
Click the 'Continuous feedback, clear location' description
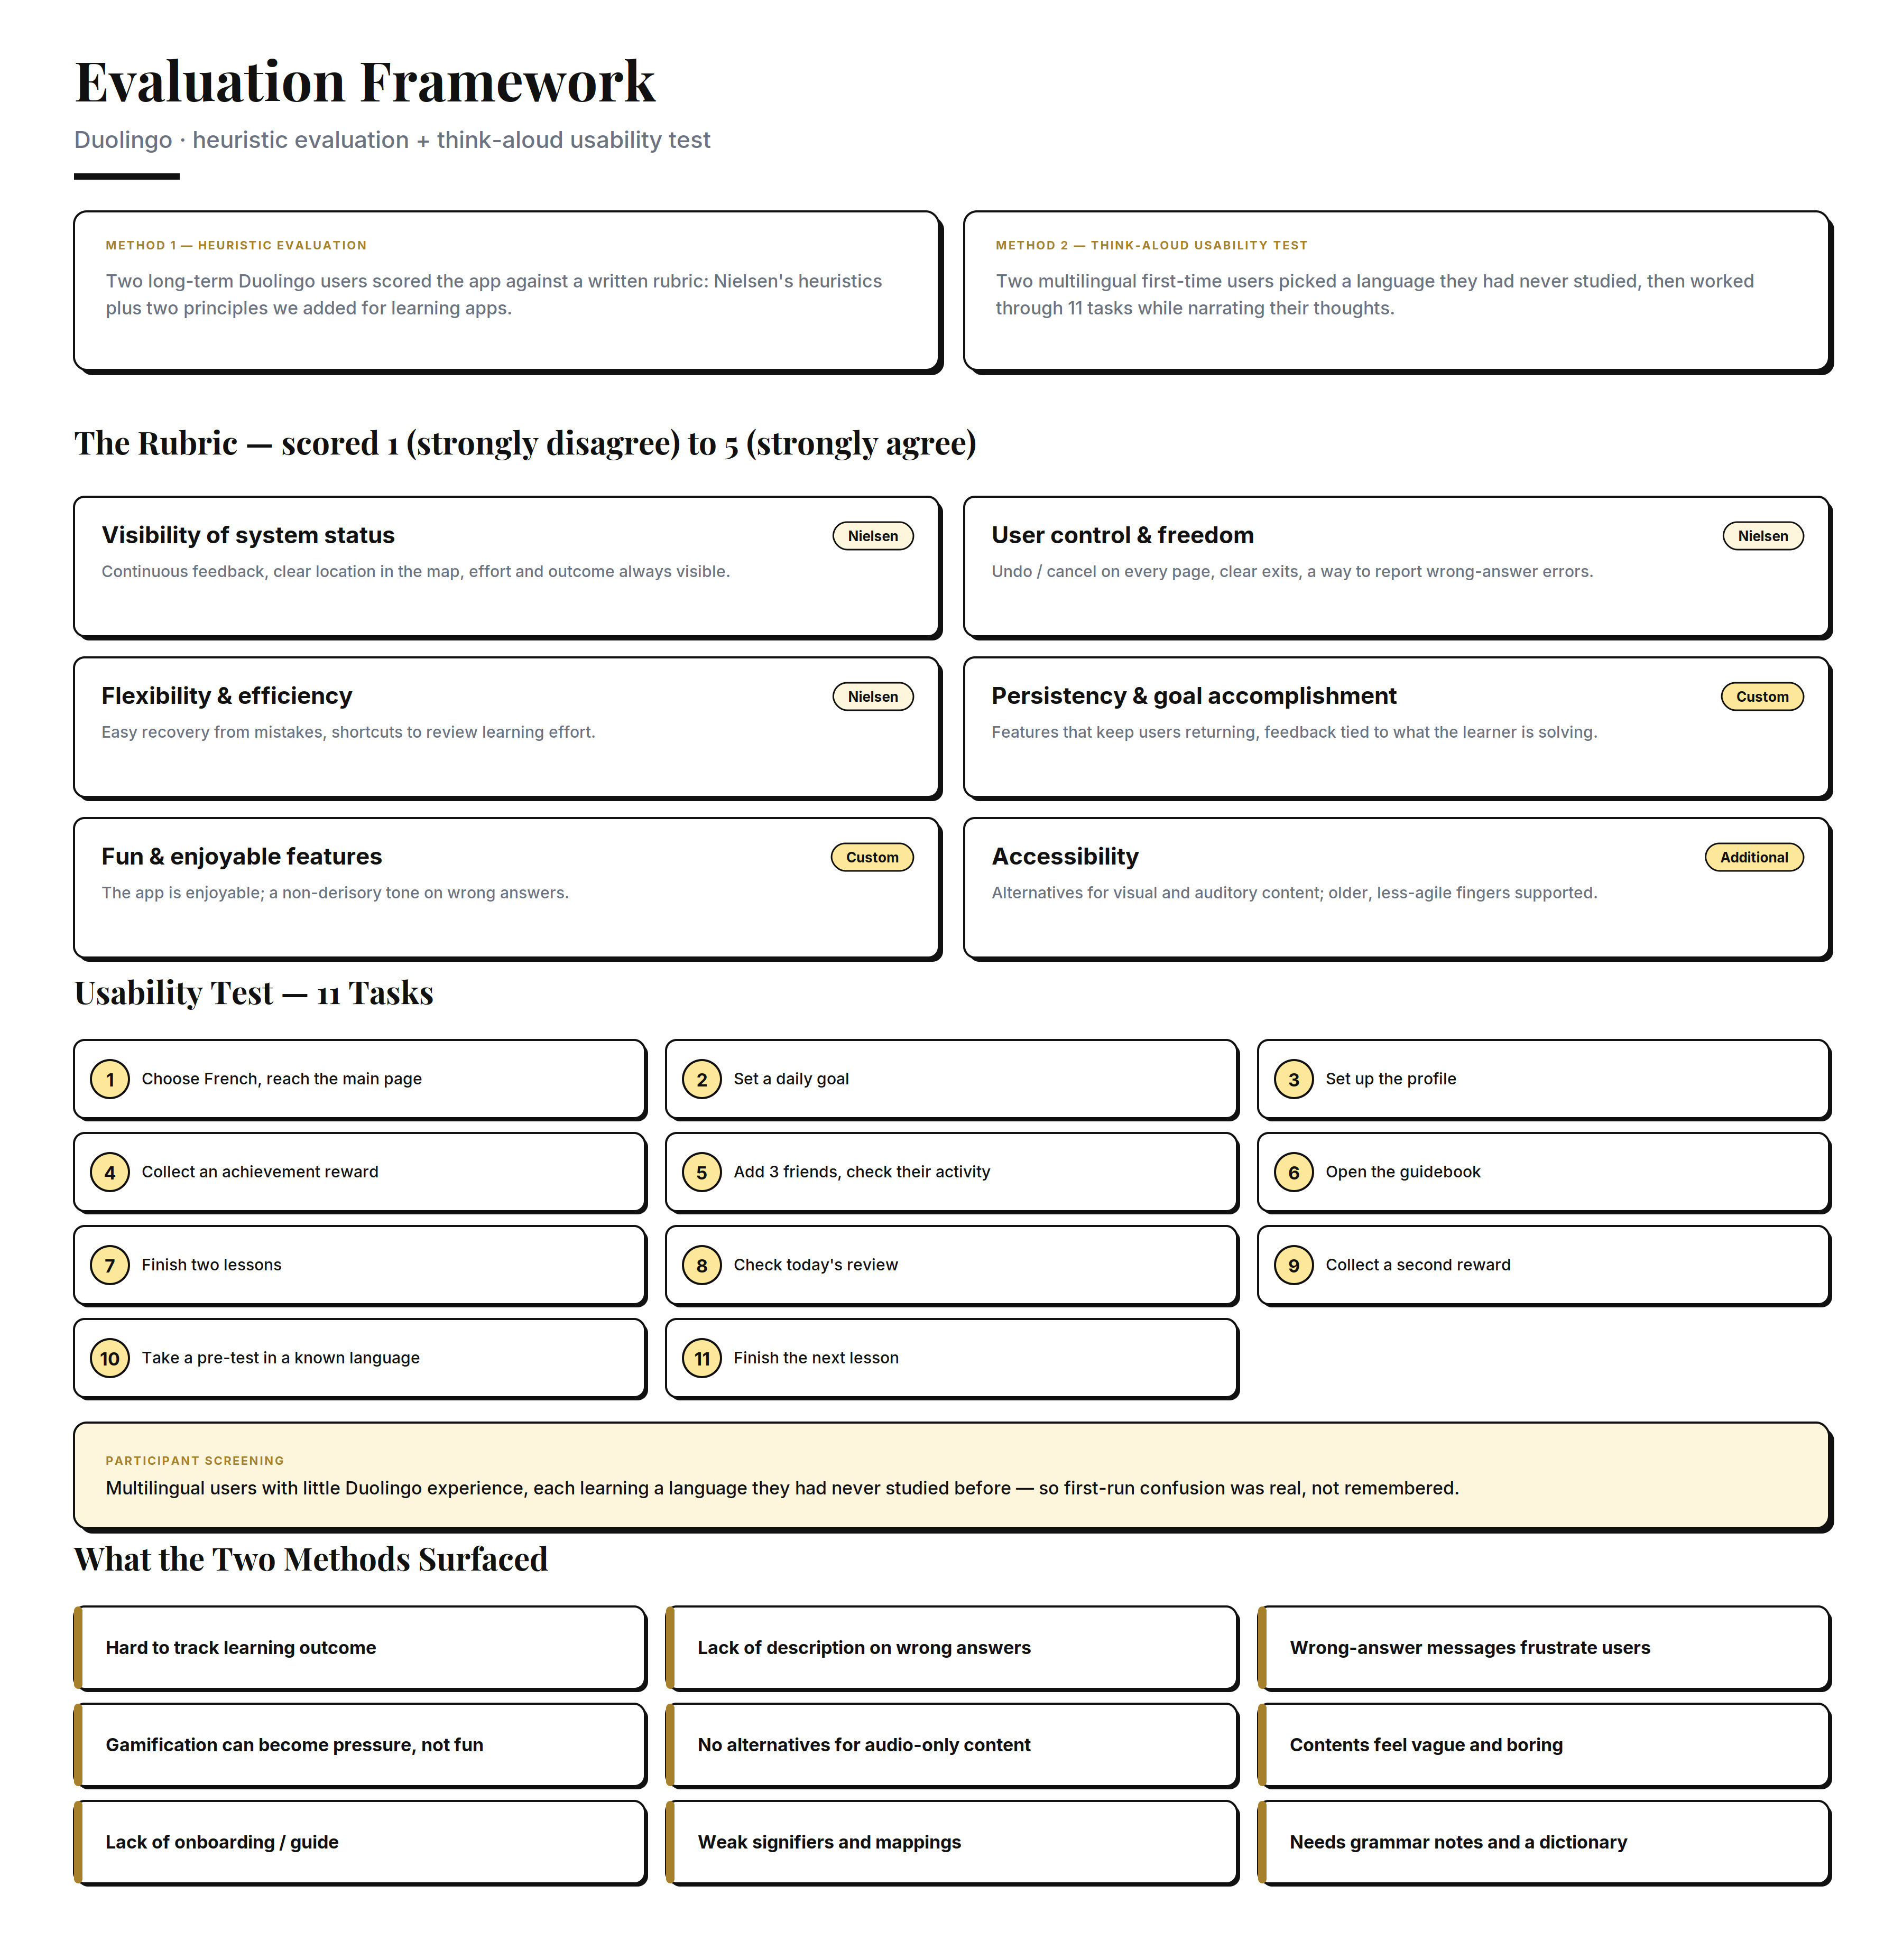tap(416, 572)
